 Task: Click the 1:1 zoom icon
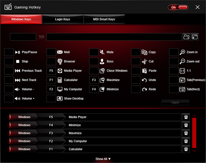(x=182, y=71)
